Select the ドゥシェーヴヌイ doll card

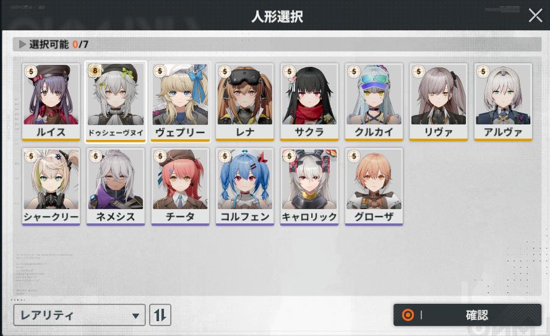click(116, 101)
